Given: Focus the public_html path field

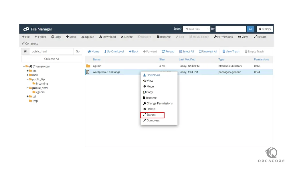Looking at the screenshot, I should point(51,51).
